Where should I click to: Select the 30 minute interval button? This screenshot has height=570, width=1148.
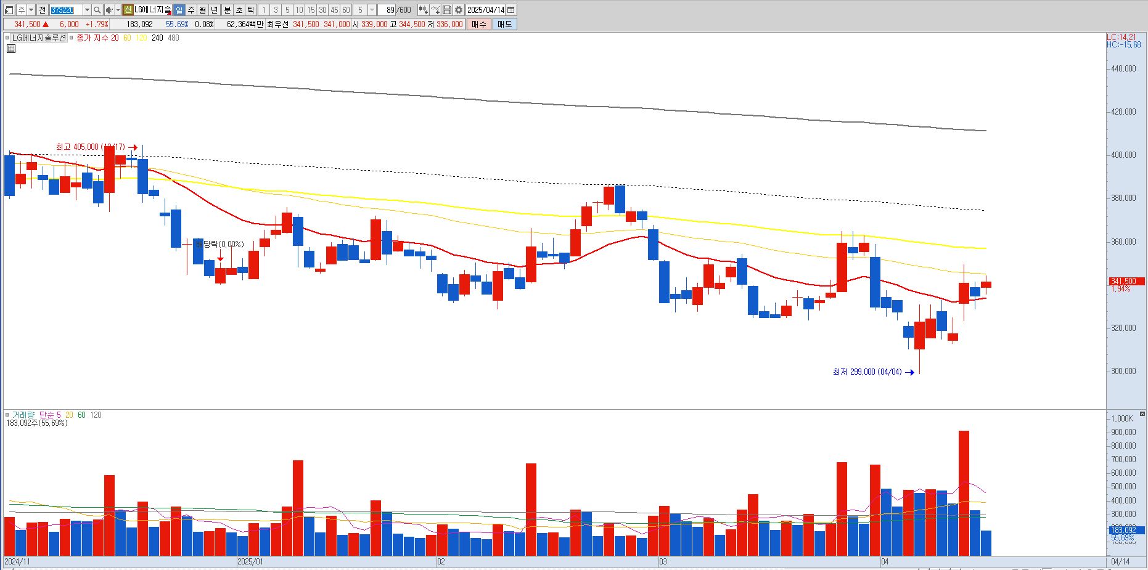pos(322,10)
